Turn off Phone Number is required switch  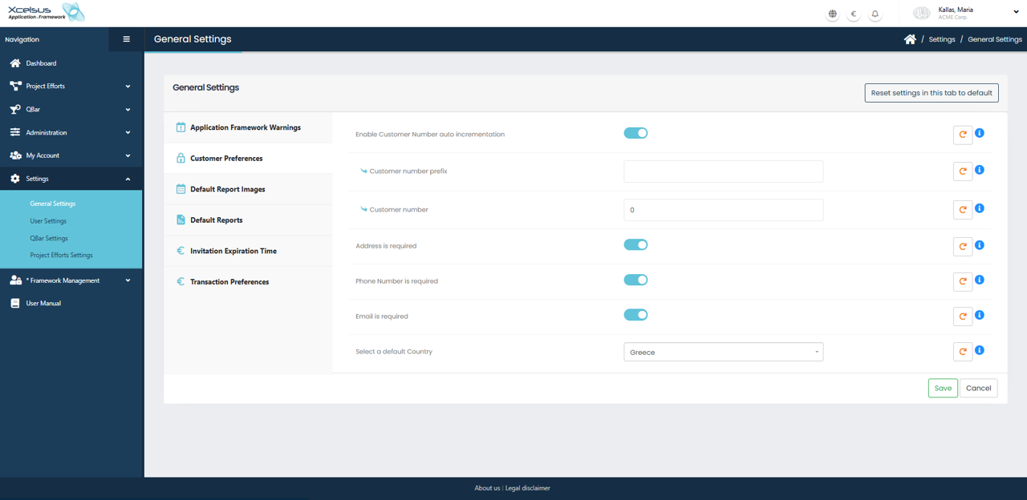click(x=635, y=280)
